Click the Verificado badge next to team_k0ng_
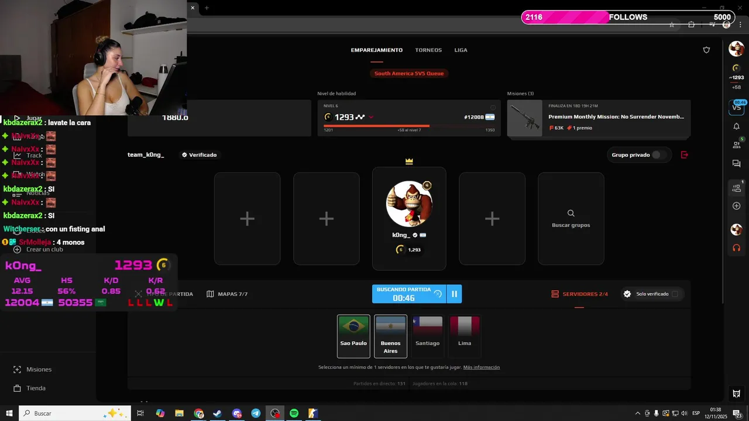 point(199,155)
